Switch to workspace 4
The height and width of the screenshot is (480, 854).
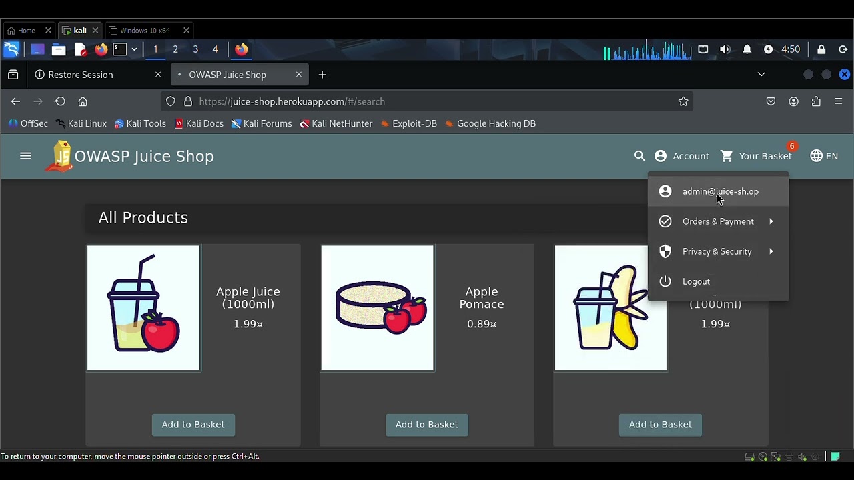(x=216, y=49)
